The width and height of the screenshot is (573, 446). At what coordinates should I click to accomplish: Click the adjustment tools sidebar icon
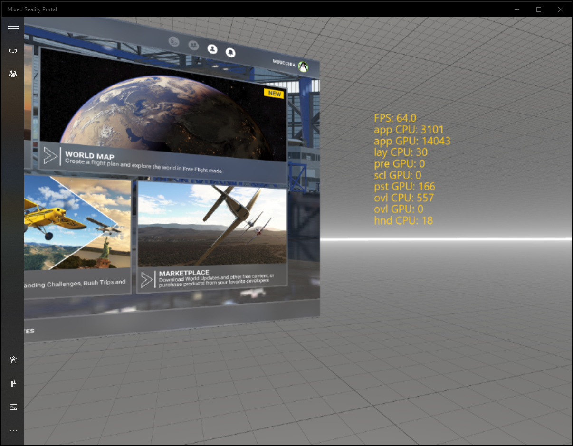coord(13,383)
